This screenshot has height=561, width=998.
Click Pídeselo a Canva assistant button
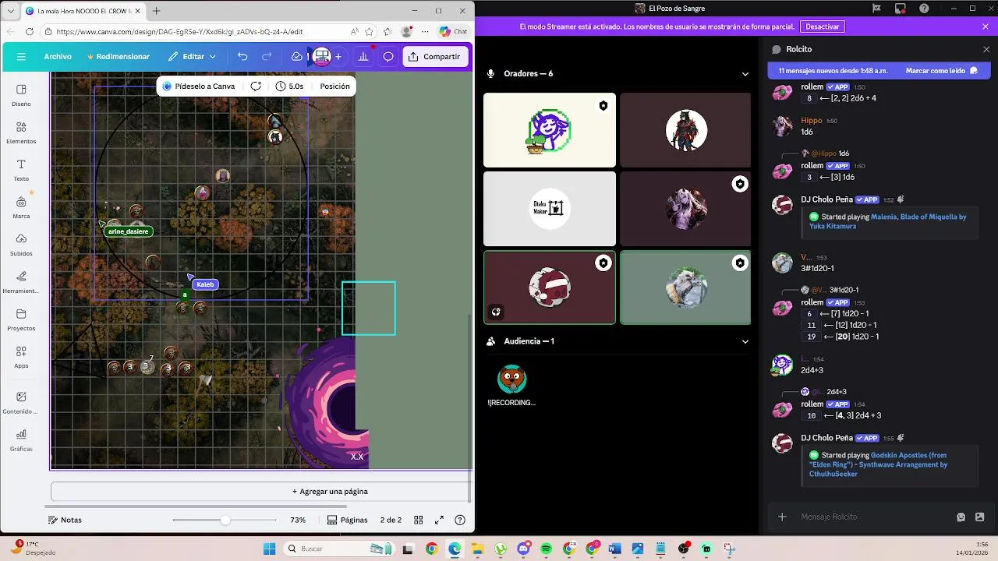[198, 86]
